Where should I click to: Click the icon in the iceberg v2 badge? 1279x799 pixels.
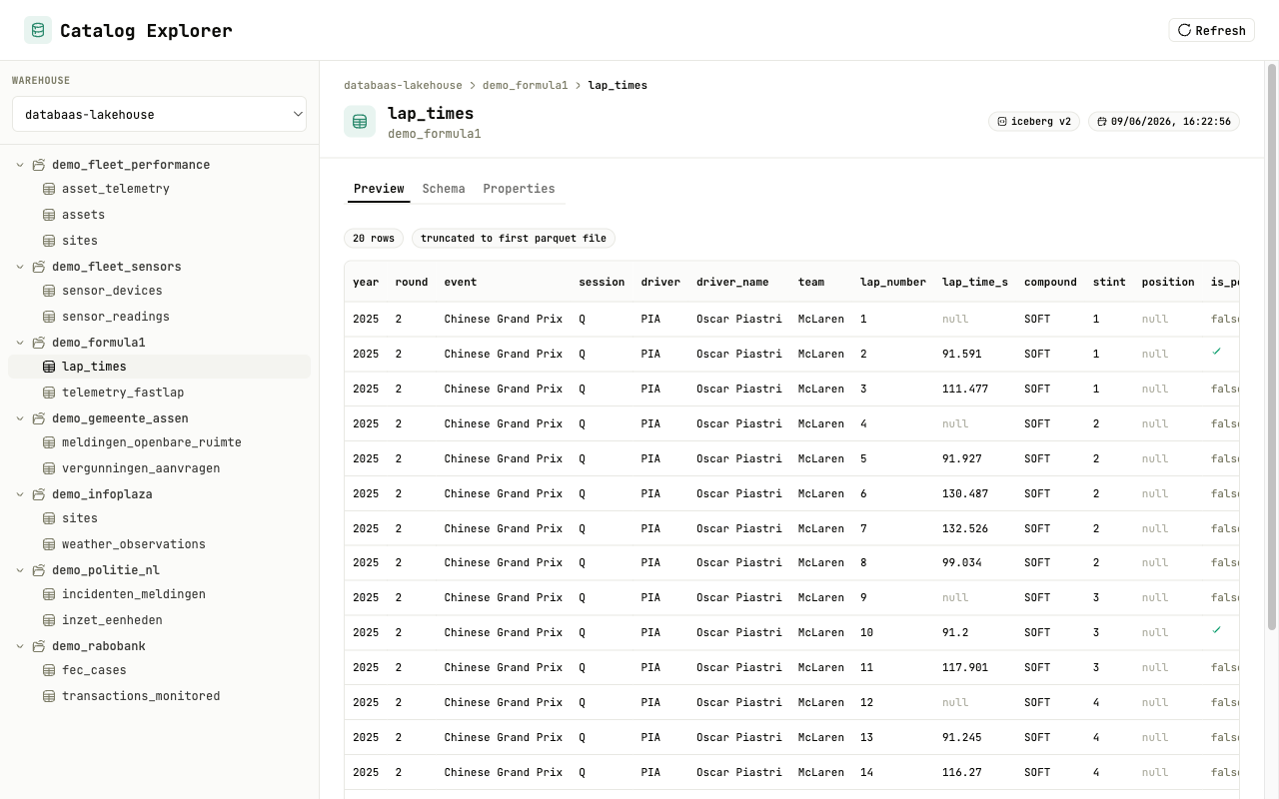pos(1002,122)
